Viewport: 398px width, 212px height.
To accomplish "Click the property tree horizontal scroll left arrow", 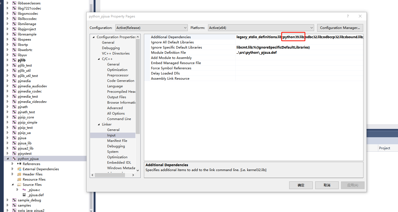I will tap(92, 175).
